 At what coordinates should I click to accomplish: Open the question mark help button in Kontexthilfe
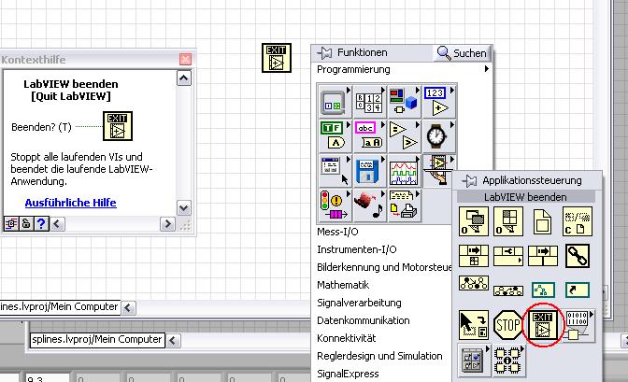41,223
